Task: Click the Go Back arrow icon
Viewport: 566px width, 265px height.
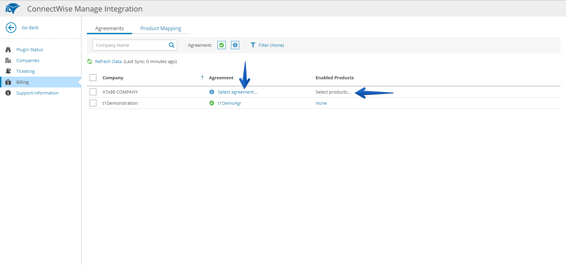Action: (11, 27)
